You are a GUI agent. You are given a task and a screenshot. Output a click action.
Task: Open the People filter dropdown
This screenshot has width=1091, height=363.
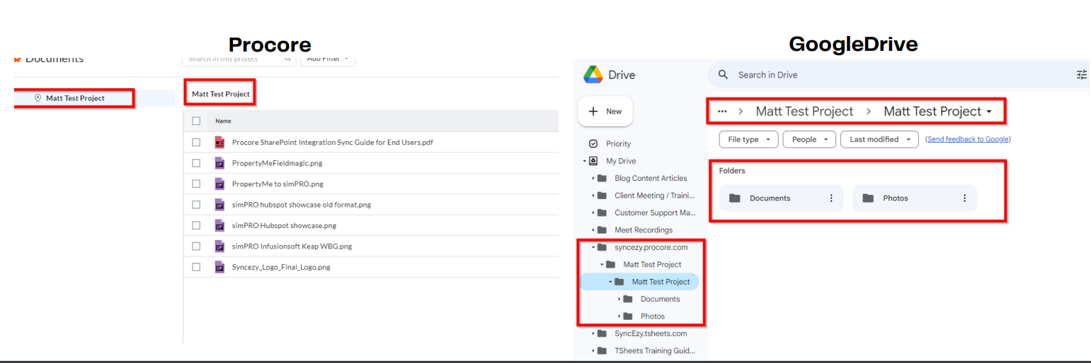coord(809,139)
